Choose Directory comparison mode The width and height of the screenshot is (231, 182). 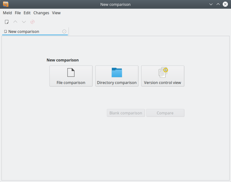pos(117,76)
